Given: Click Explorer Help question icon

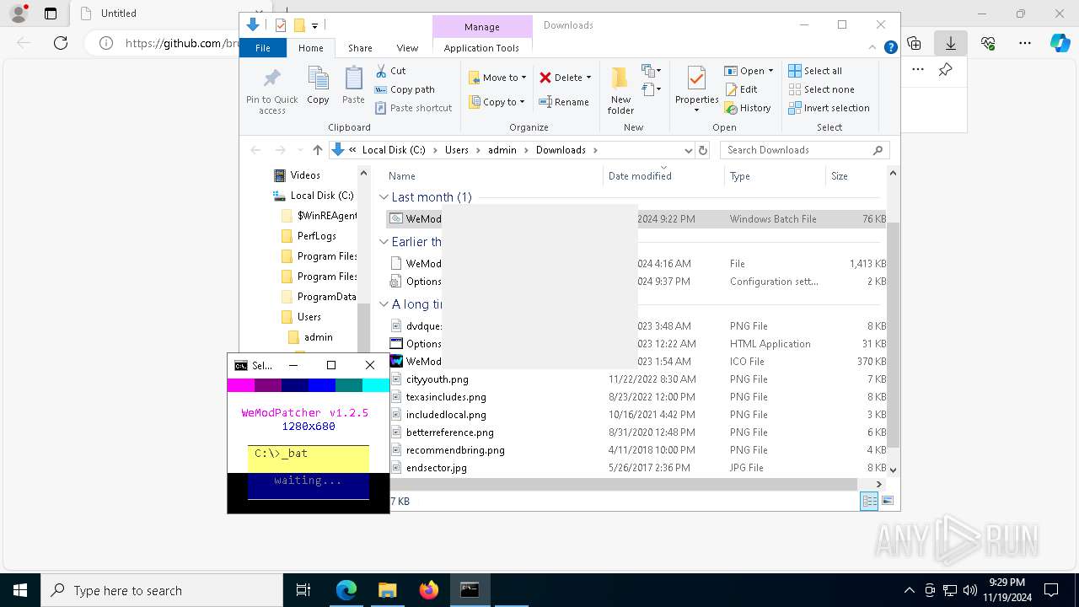Looking at the screenshot, I should tap(890, 48).
